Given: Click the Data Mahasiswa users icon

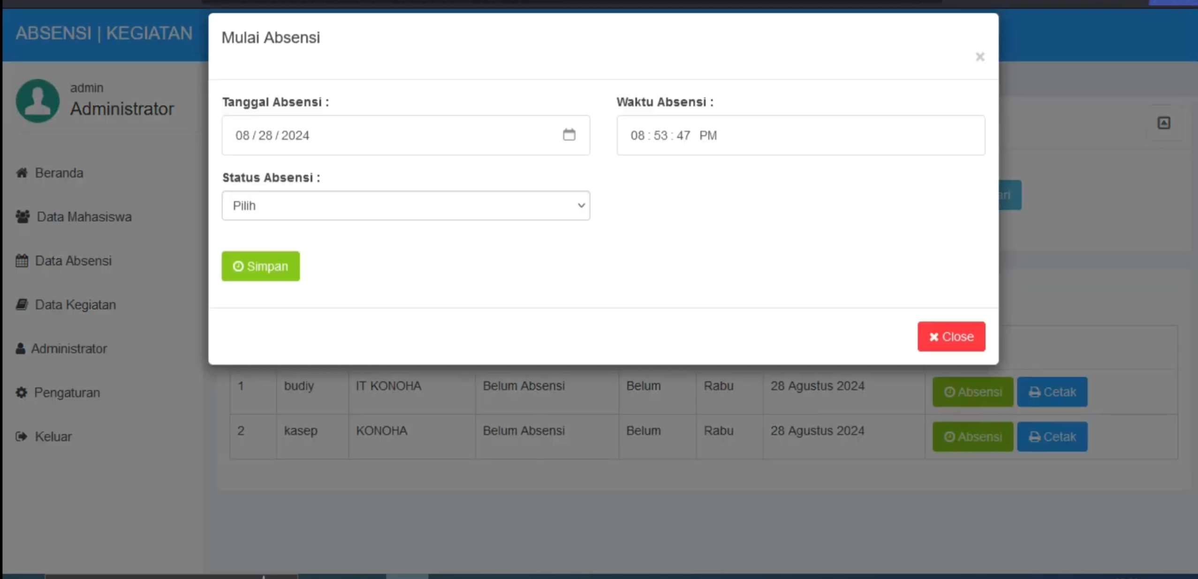Looking at the screenshot, I should pos(23,217).
